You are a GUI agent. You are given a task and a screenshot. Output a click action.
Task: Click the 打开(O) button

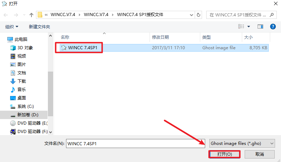(x=224, y=154)
